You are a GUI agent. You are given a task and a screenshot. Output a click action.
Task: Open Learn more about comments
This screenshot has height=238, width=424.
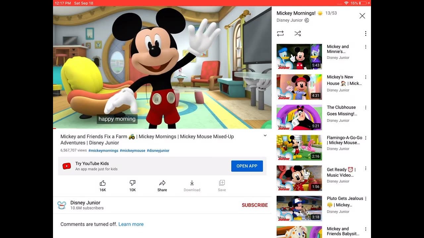pyautogui.click(x=131, y=224)
